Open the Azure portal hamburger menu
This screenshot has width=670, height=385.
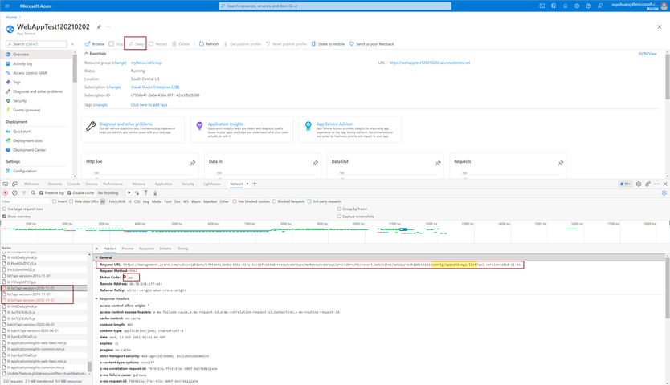point(7,6)
